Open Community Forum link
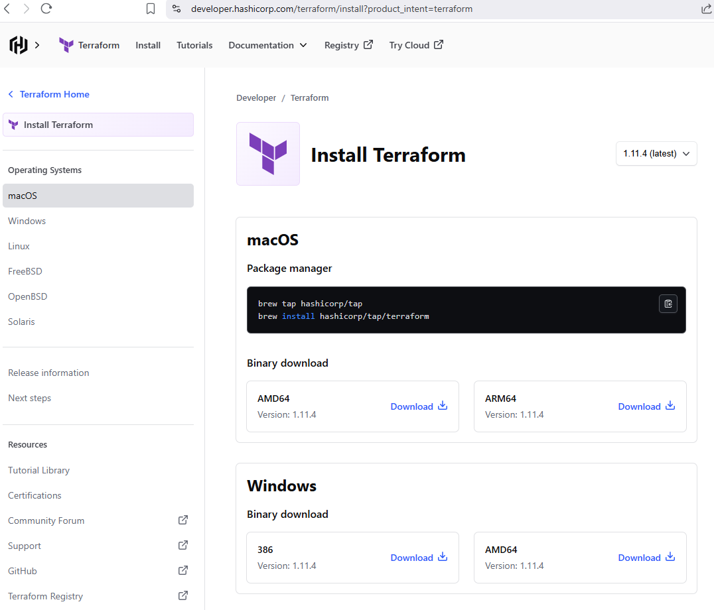Viewport: 714px width, 610px height. click(x=46, y=521)
